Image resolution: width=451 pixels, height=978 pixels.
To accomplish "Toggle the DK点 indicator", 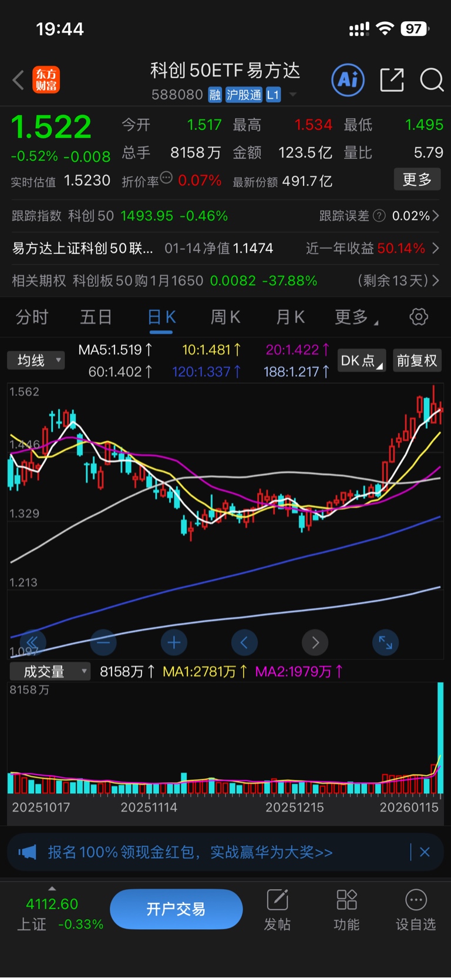I will click(362, 361).
